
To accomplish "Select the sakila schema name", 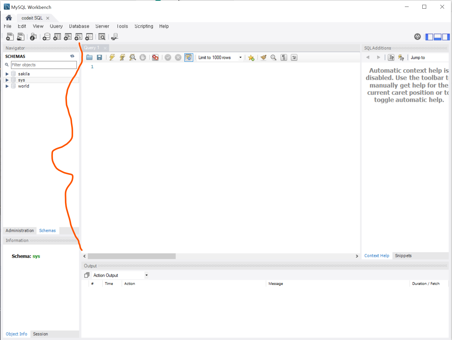I will point(24,74).
